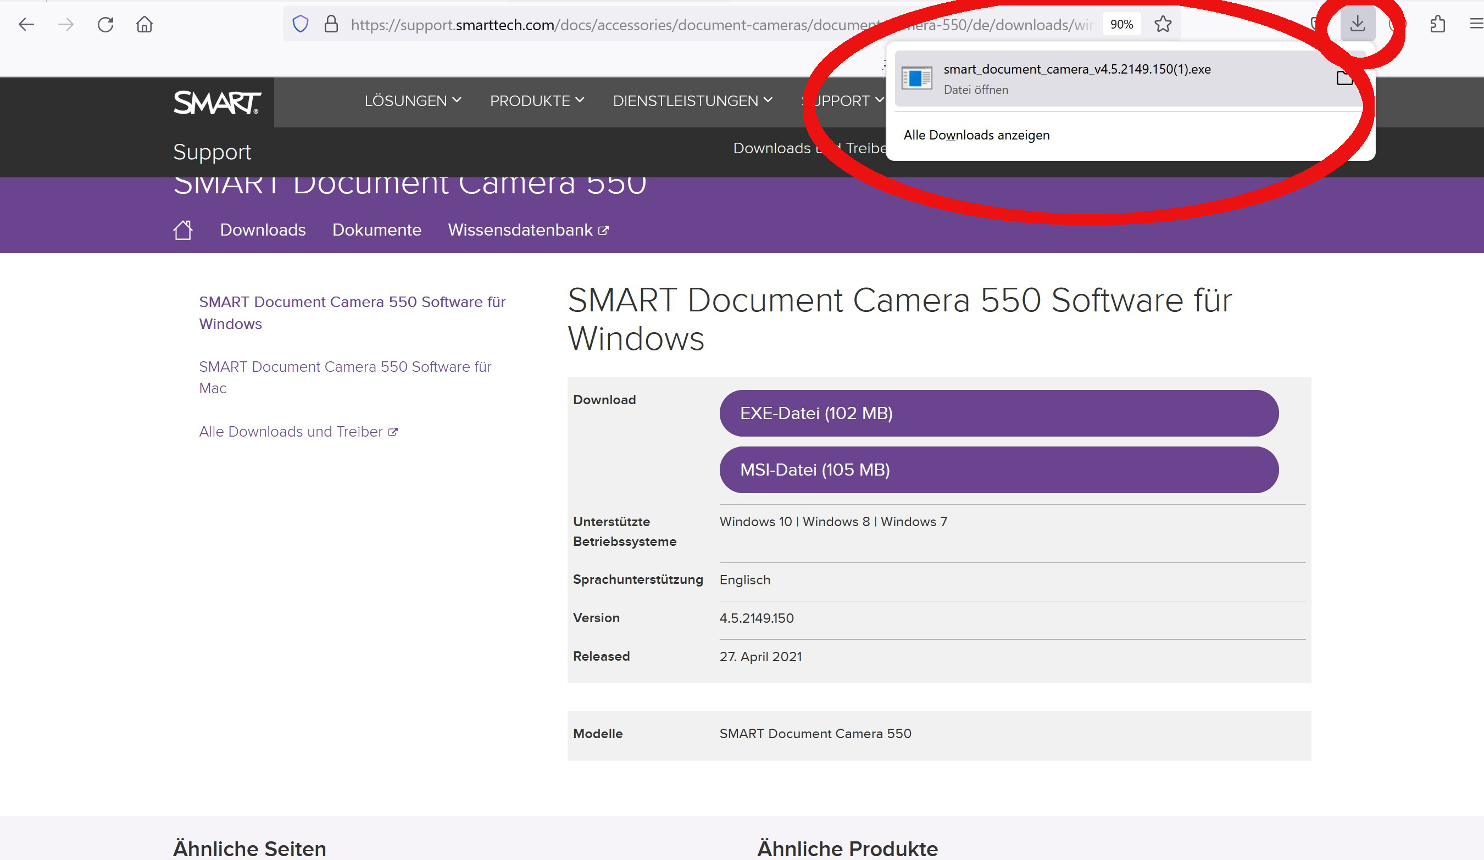Screen dimensions: 1484x860
Task: Click Windows 10 | Windows 8 | Windows 7 text
Action: (x=833, y=522)
